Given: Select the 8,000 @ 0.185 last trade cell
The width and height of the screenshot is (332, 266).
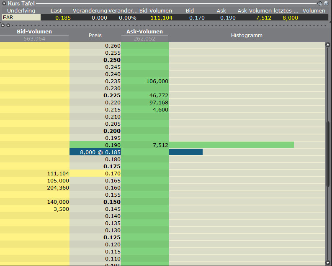Looking at the screenshot, I should (95, 152).
